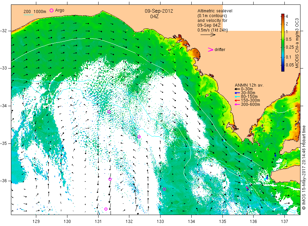Click the color bar value "0.1"
Screen dimensions: 308x226
[x=288, y=57]
